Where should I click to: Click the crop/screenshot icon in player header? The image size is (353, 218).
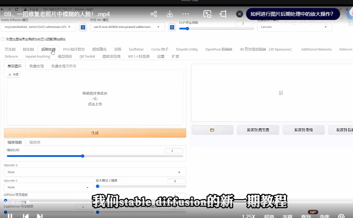click(223, 14)
